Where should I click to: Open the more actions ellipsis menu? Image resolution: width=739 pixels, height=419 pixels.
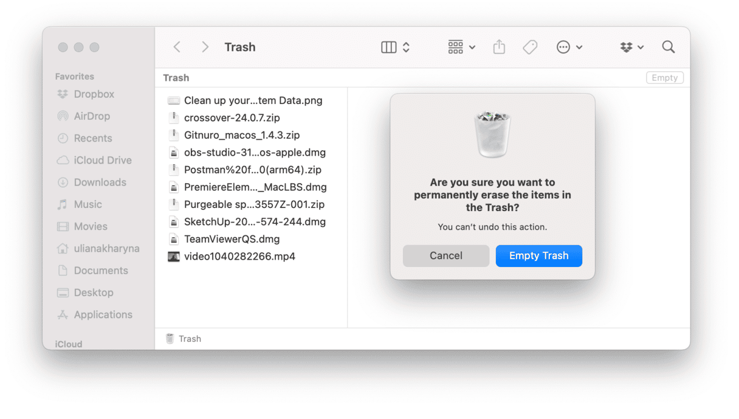(569, 47)
